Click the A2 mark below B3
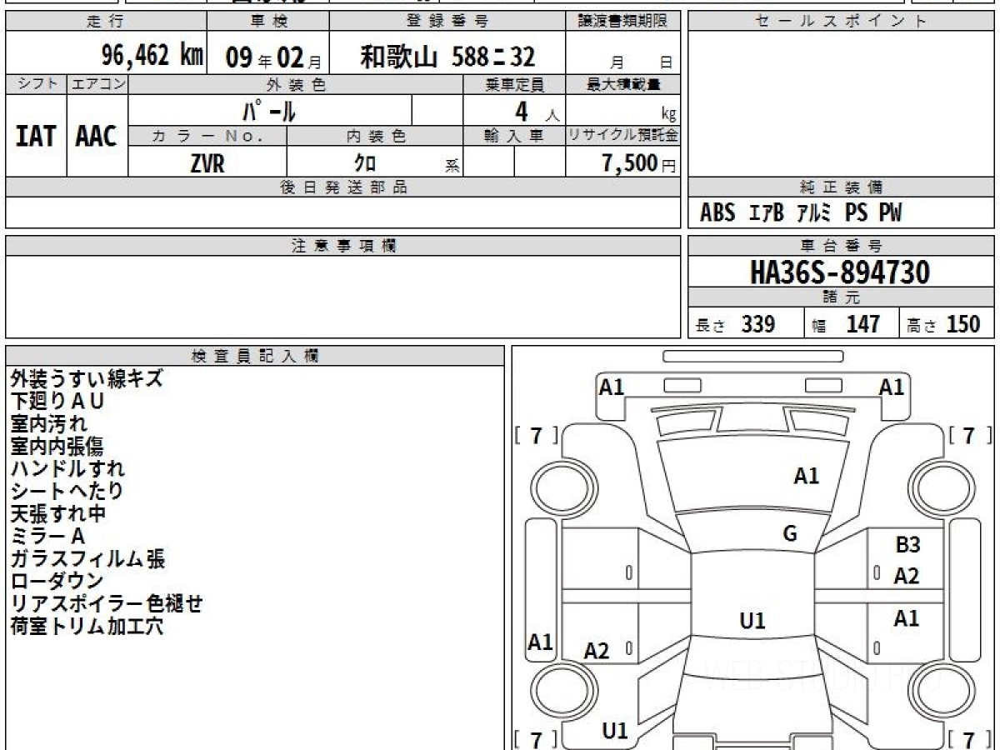The image size is (1000, 750). 907,576
